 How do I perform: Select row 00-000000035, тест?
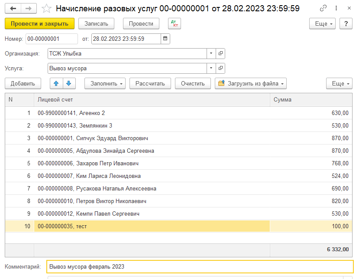click(178, 226)
